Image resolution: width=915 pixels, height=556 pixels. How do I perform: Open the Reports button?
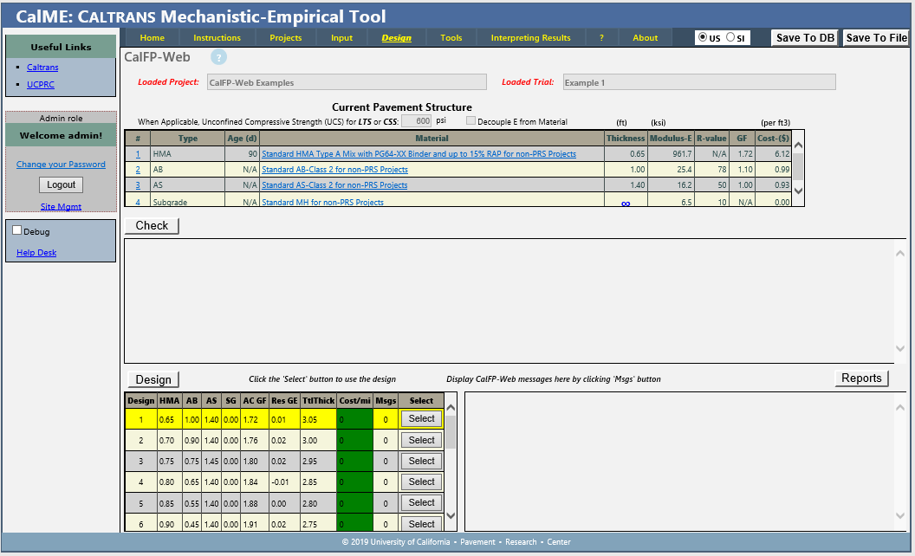pos(861,378)
